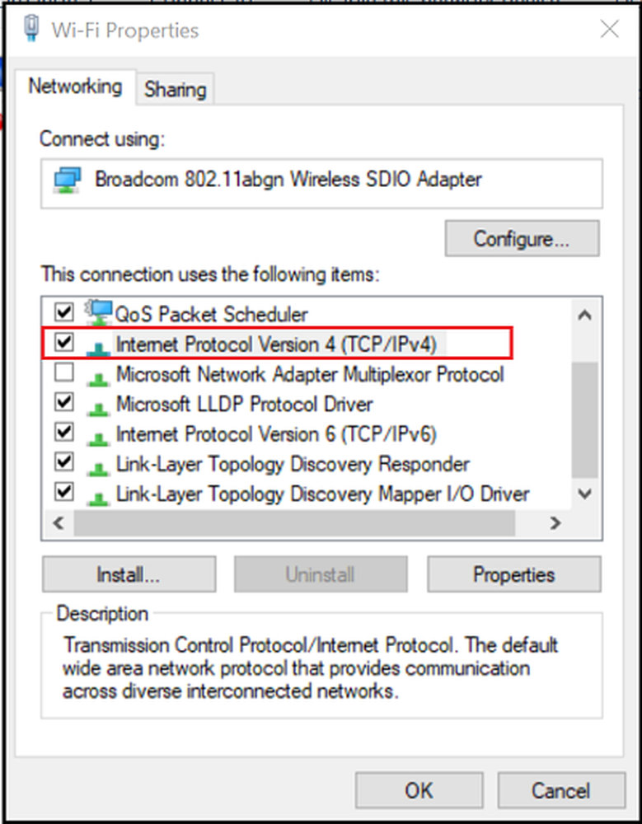The width and height of the screenshot is (642, 824).
Task: Open the adapter Configure dialog
Action: [522, 239]
